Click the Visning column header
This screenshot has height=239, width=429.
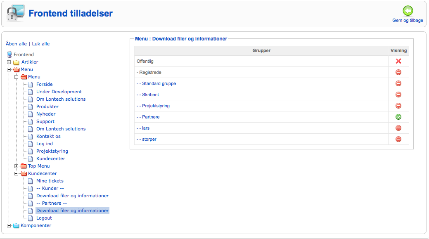point(398,50)
